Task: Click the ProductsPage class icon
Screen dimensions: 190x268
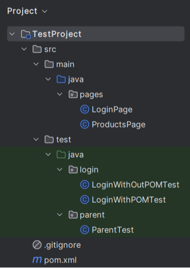Action: (x=85, y=124)
